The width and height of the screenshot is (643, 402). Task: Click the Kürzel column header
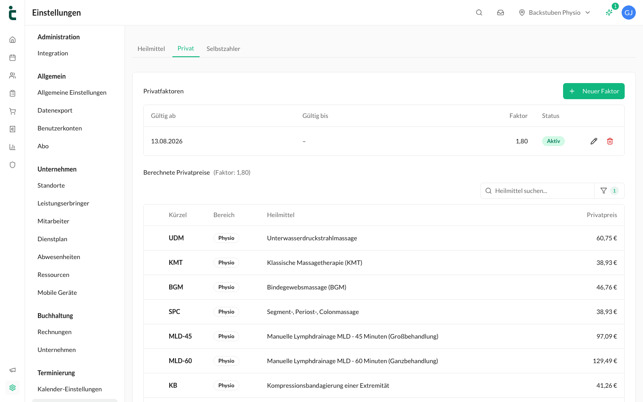(x=178, y=215)
